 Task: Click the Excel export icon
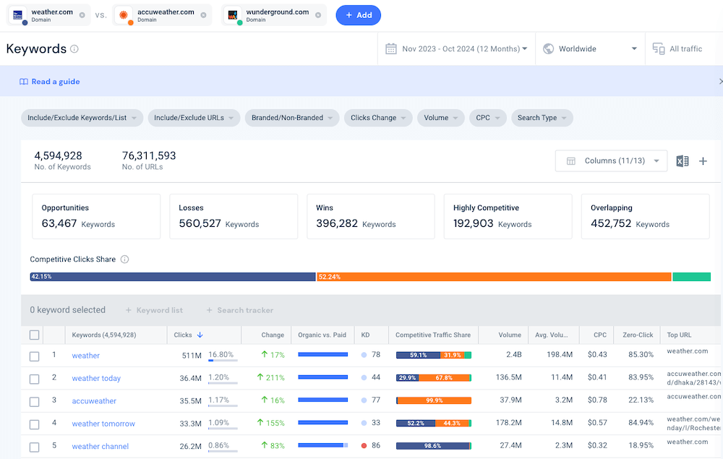(x=682, y=161)
